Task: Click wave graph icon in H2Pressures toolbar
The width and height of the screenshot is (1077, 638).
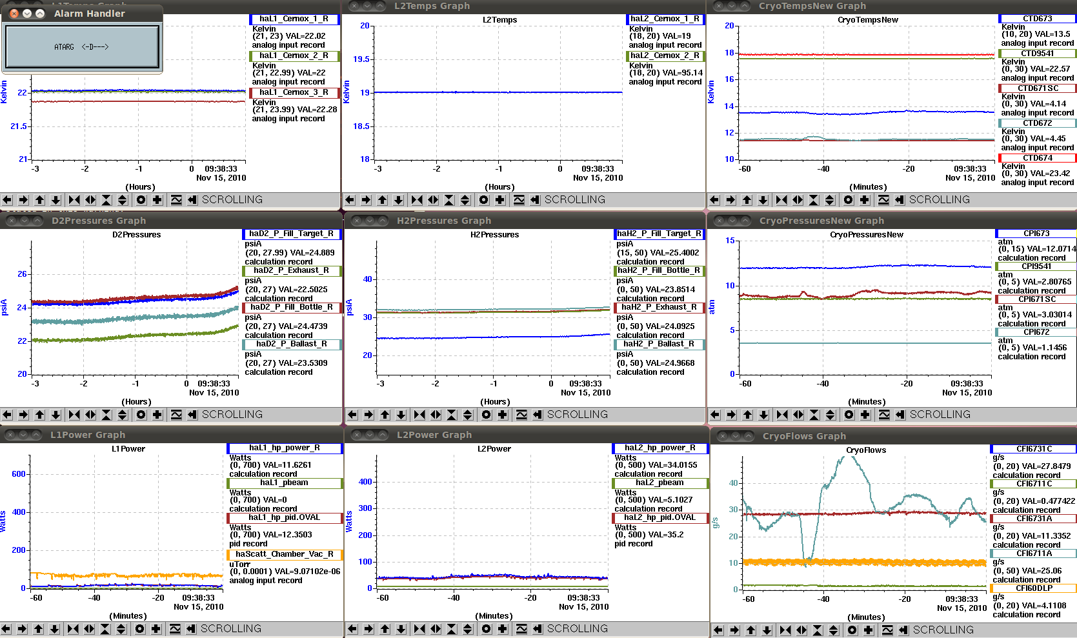Action: coord(521,415)
